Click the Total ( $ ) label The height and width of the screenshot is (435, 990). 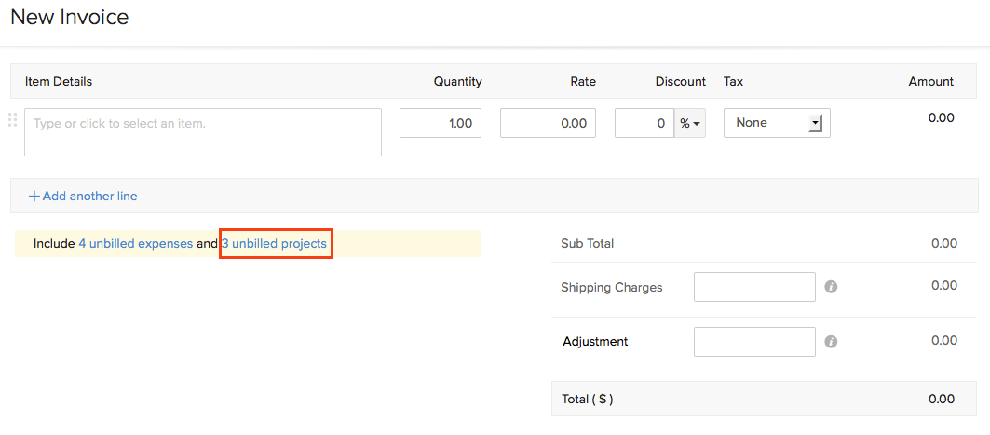click(x=587, y=399)
